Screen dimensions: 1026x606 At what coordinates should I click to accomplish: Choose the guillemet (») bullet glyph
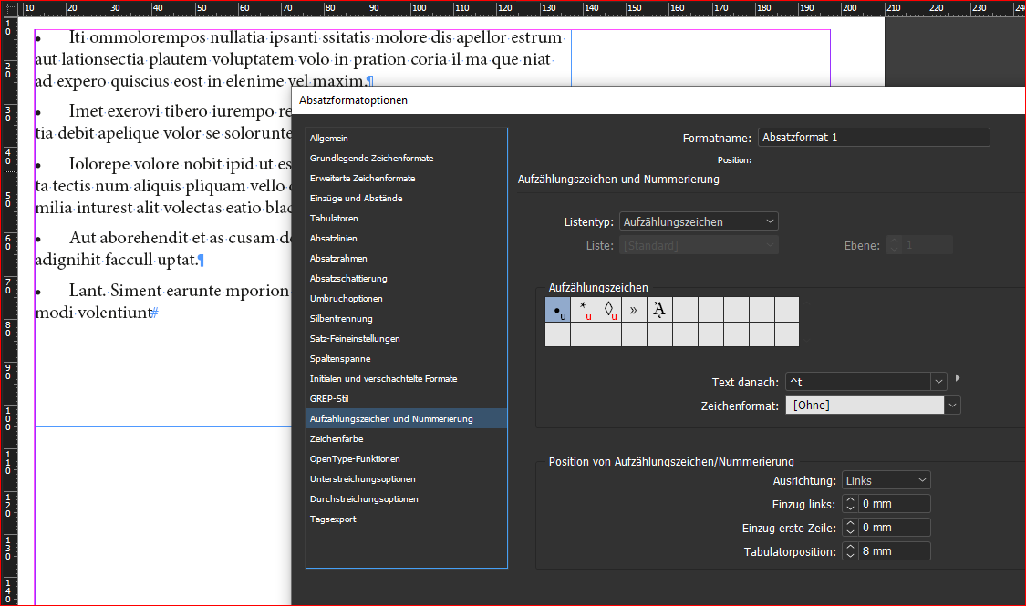click(633, 310)
